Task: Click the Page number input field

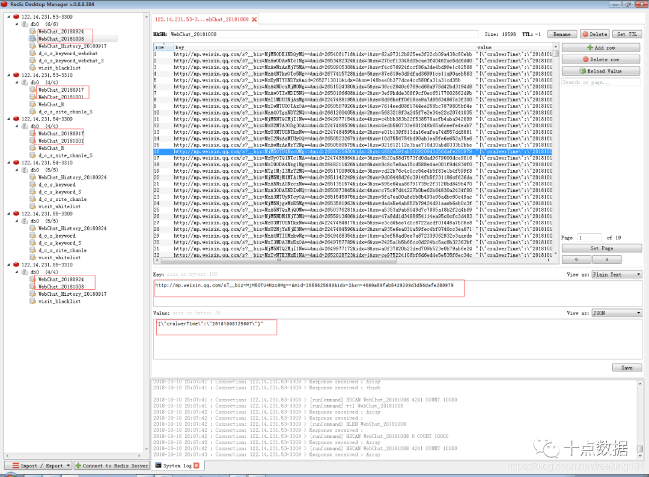Action: (x=590, y=238)
